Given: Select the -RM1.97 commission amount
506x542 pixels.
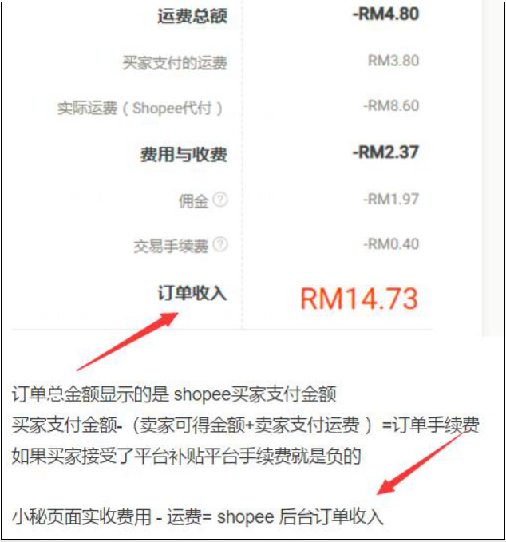Looking at the screenshot, I should tap(391, 199).
